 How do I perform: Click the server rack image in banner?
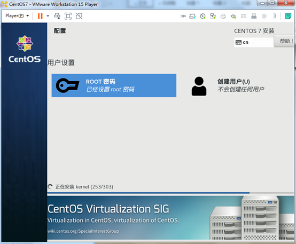click(252, 218)
